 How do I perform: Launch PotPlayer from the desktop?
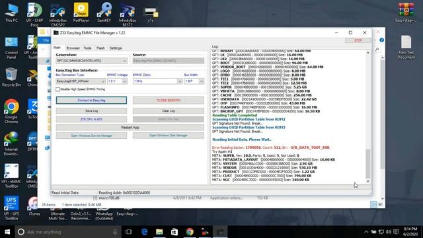(81, 13)
